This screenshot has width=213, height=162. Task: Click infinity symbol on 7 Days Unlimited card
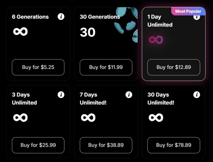click(88, 118)
